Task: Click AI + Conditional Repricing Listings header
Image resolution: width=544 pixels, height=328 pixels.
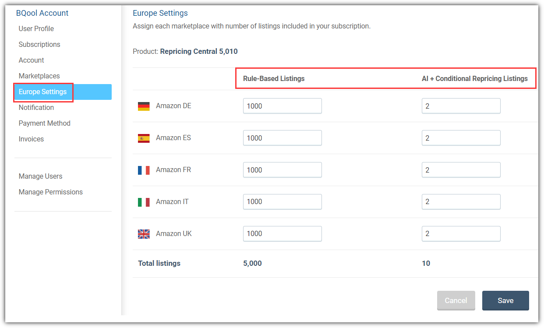Action: point(475,79)
